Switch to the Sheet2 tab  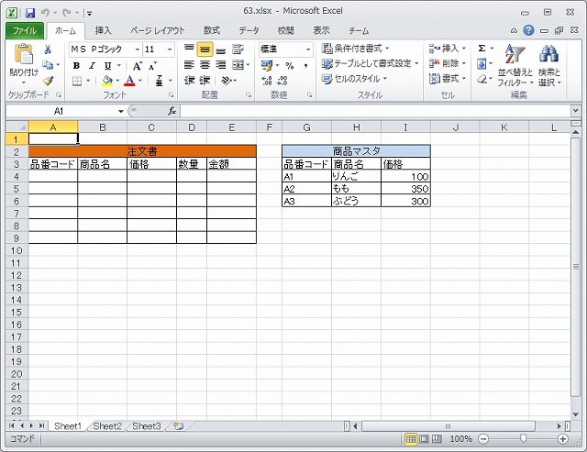tap(106, 426)
